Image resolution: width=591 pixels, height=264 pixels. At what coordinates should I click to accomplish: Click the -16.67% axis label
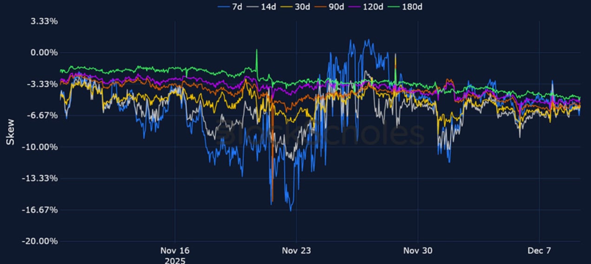(42, 210)
